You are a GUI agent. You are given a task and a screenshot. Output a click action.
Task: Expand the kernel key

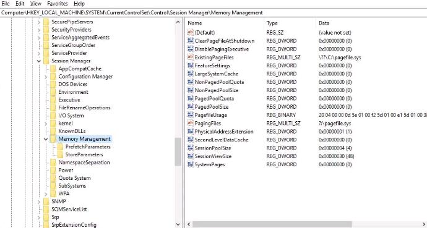pos(46,124)
